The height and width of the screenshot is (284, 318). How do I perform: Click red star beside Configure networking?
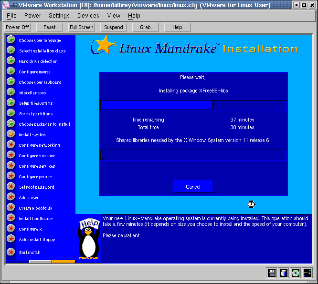pos(11,145)
